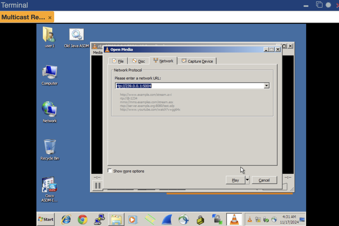Switch to the Capture Device tab
Screen dimensions: 339x226
coord(197,61)
